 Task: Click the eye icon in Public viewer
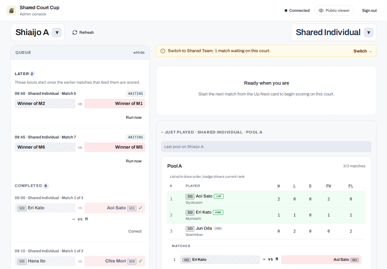pos(321,10)
